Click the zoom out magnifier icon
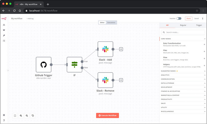Image resolution: width=207 pixels, height=124 pixels. (27, 116)
